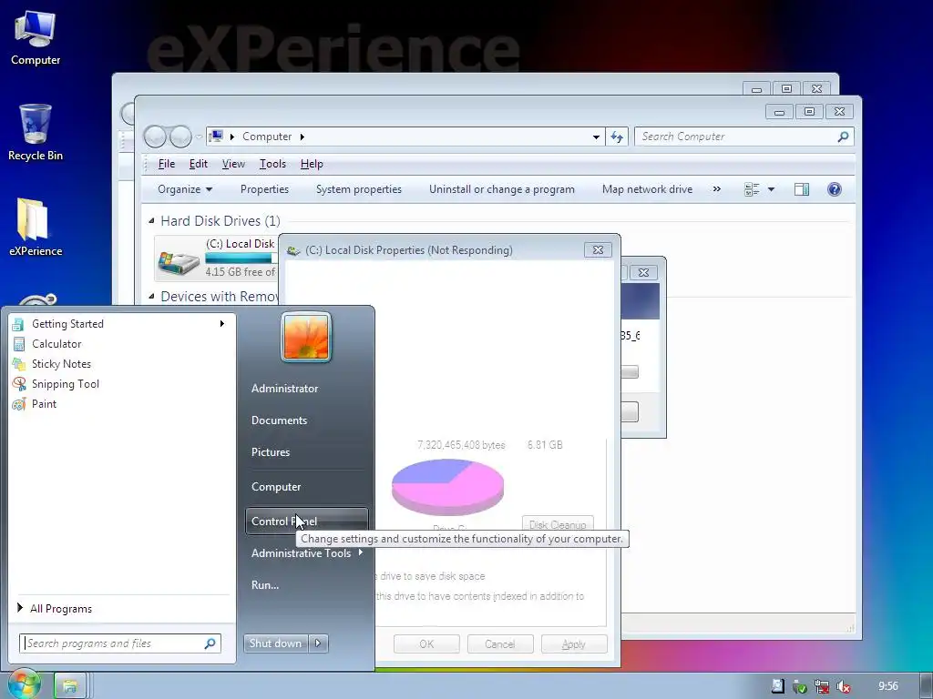Open the Help menu
This screenshot has width=933, height=699.
click(x=312, y=164)
